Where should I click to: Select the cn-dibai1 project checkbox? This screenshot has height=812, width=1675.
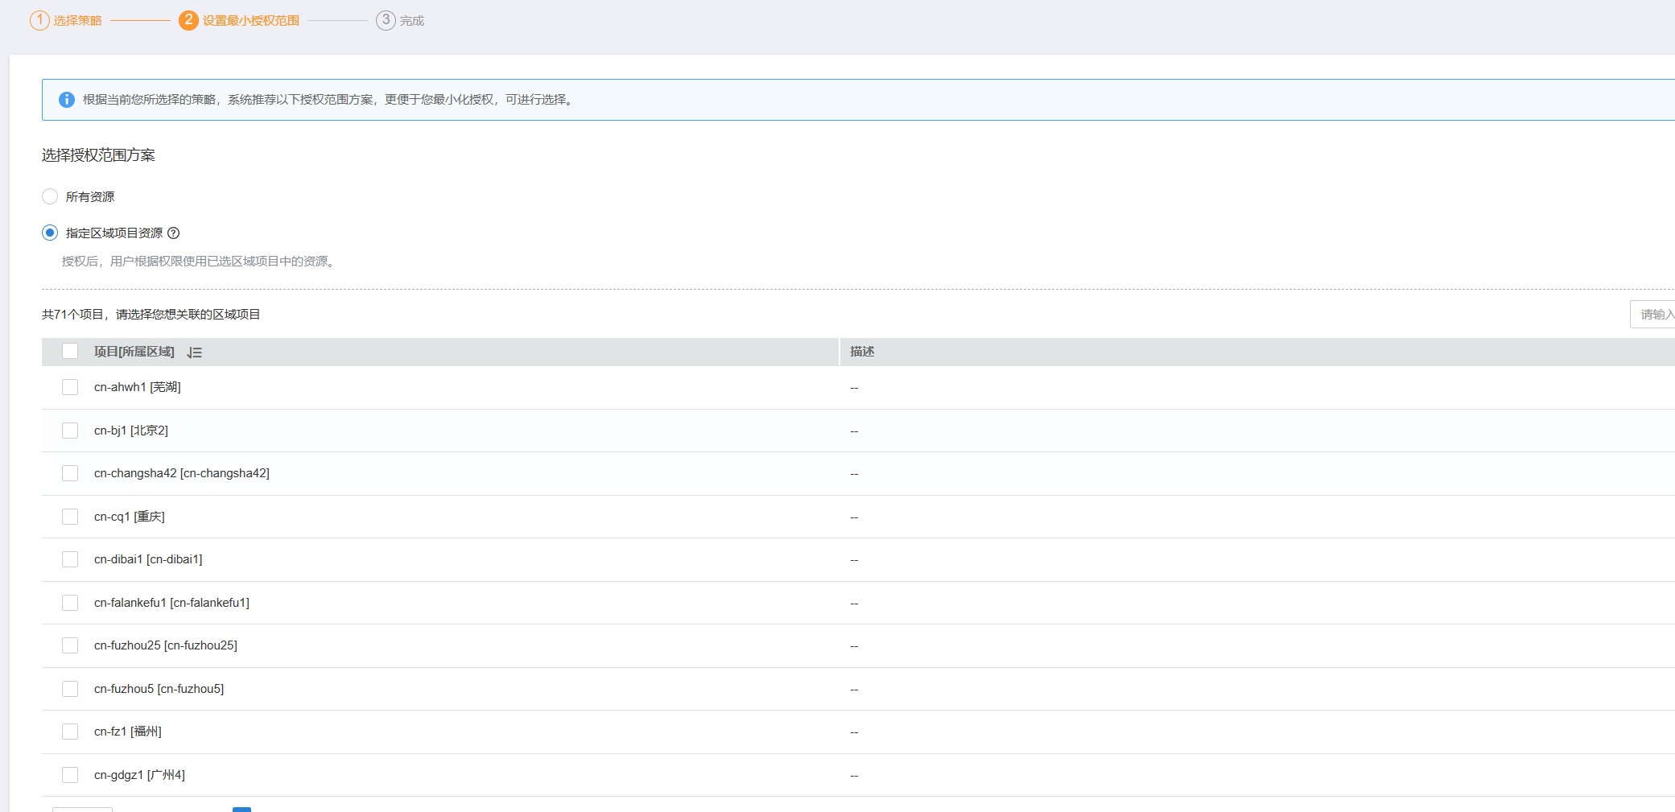tap(70, 559)
